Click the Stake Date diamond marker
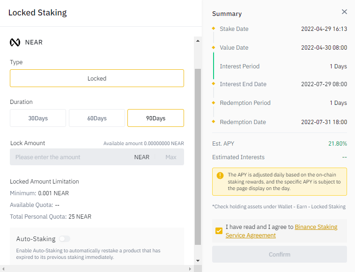Viewport: 355px width, 272px height. [x=213, y=28]
